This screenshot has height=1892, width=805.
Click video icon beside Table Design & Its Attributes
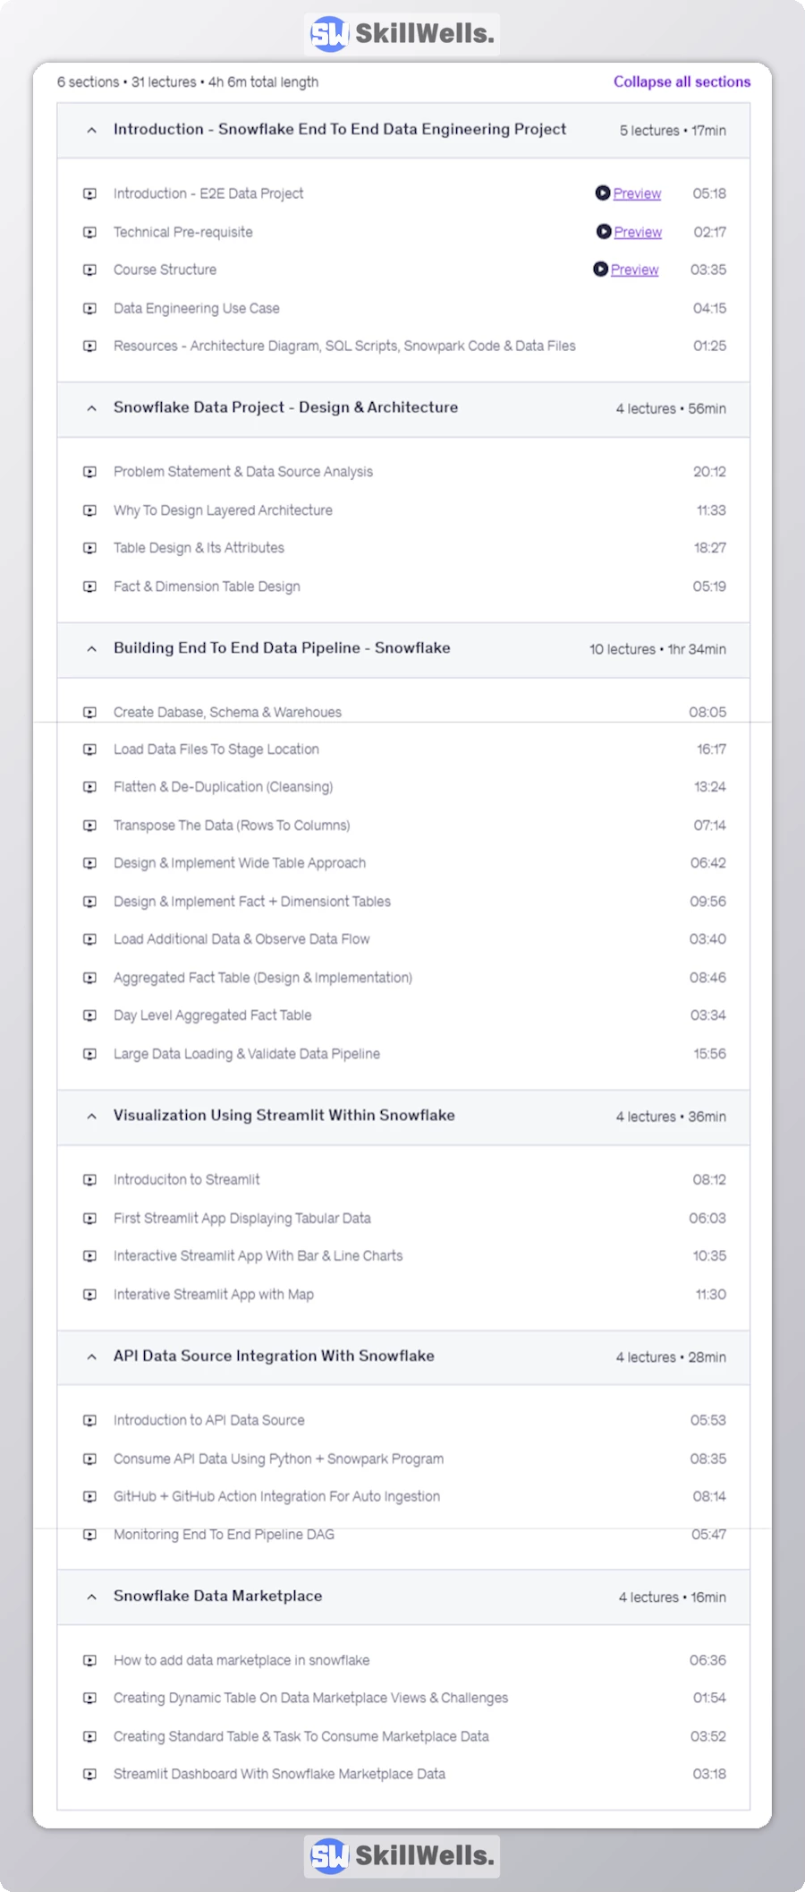[89, 548]
